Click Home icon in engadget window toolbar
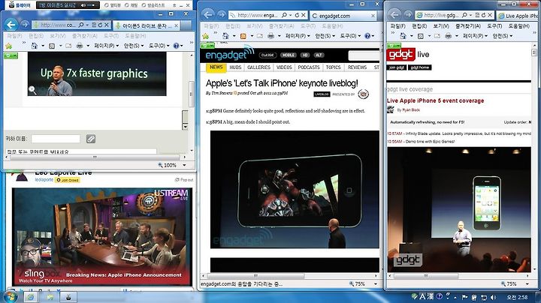Viewport: 541px width, 303px height. 225,36
